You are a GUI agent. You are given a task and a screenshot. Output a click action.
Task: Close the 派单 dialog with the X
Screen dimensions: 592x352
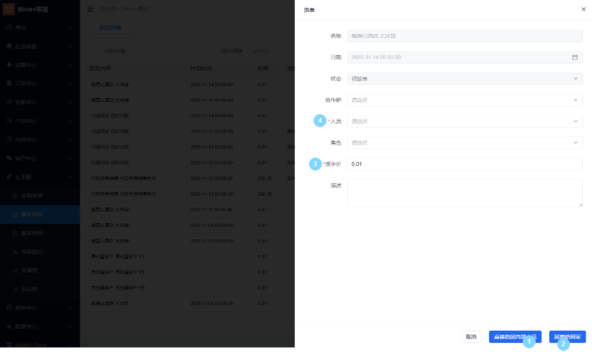(x=583, y=9)
